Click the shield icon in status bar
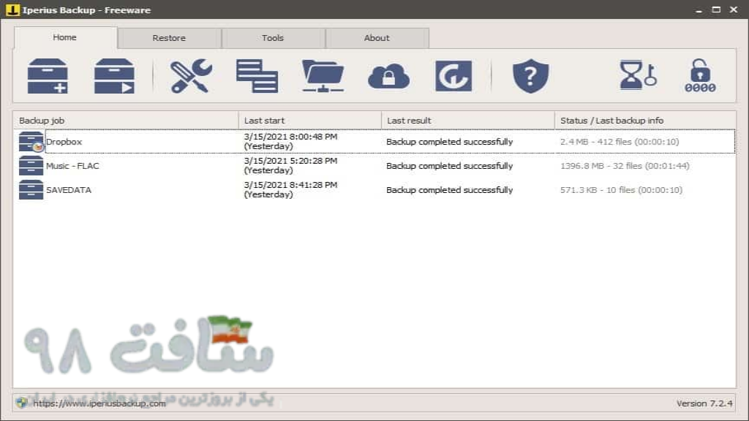Screen dimensions: 749x421 point(21,403)
